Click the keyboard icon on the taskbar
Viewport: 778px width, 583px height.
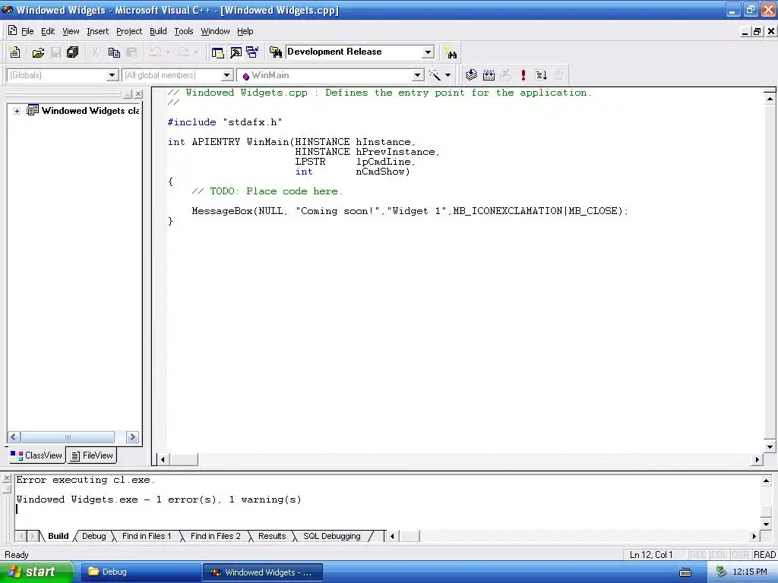tap(685, 572)
